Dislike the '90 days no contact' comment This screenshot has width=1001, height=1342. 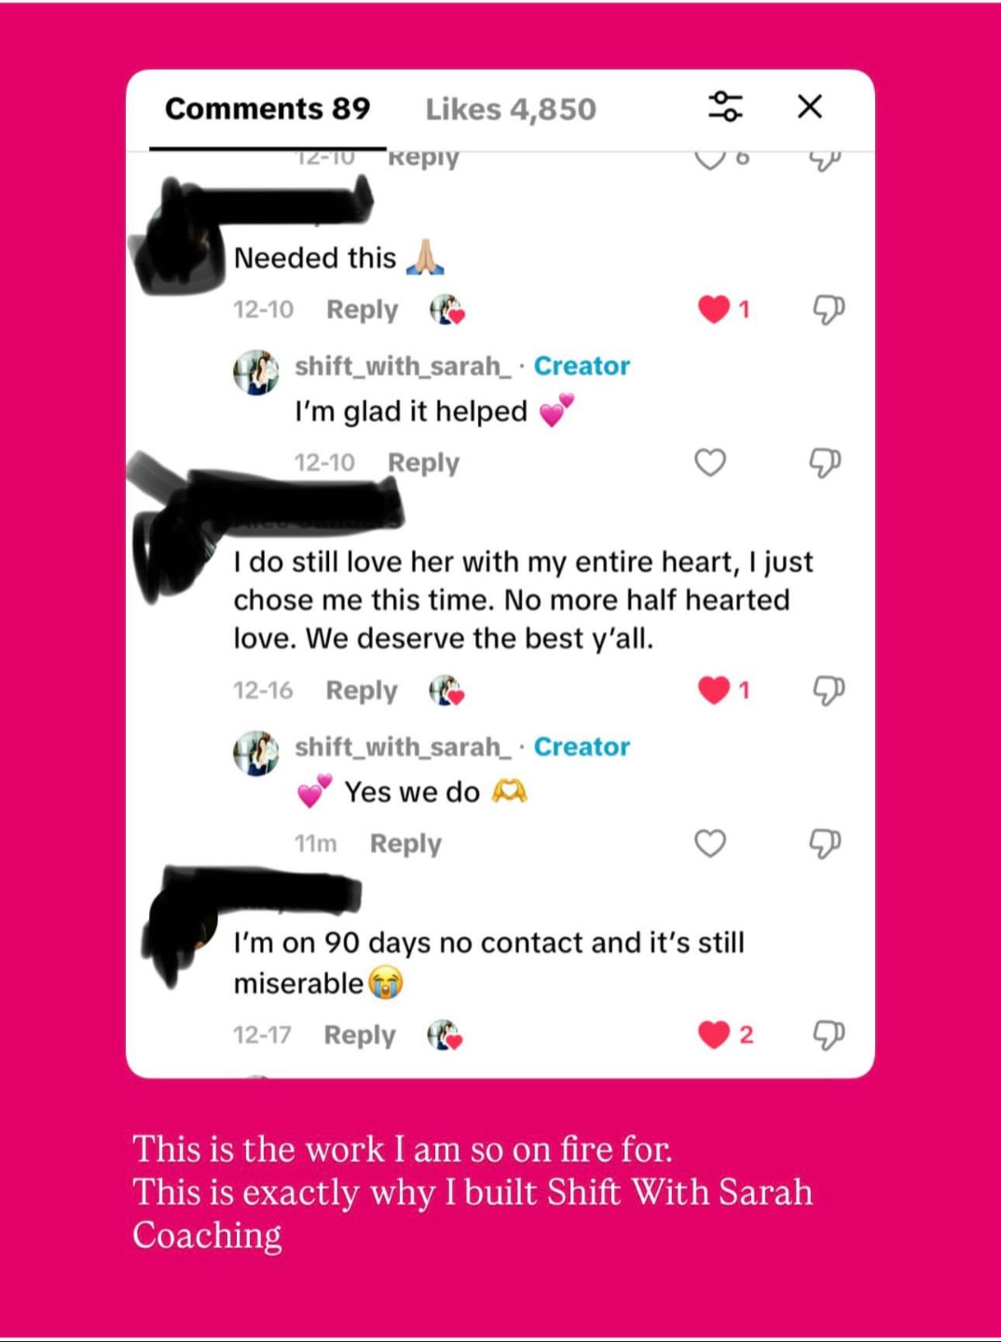(828, 1034)
